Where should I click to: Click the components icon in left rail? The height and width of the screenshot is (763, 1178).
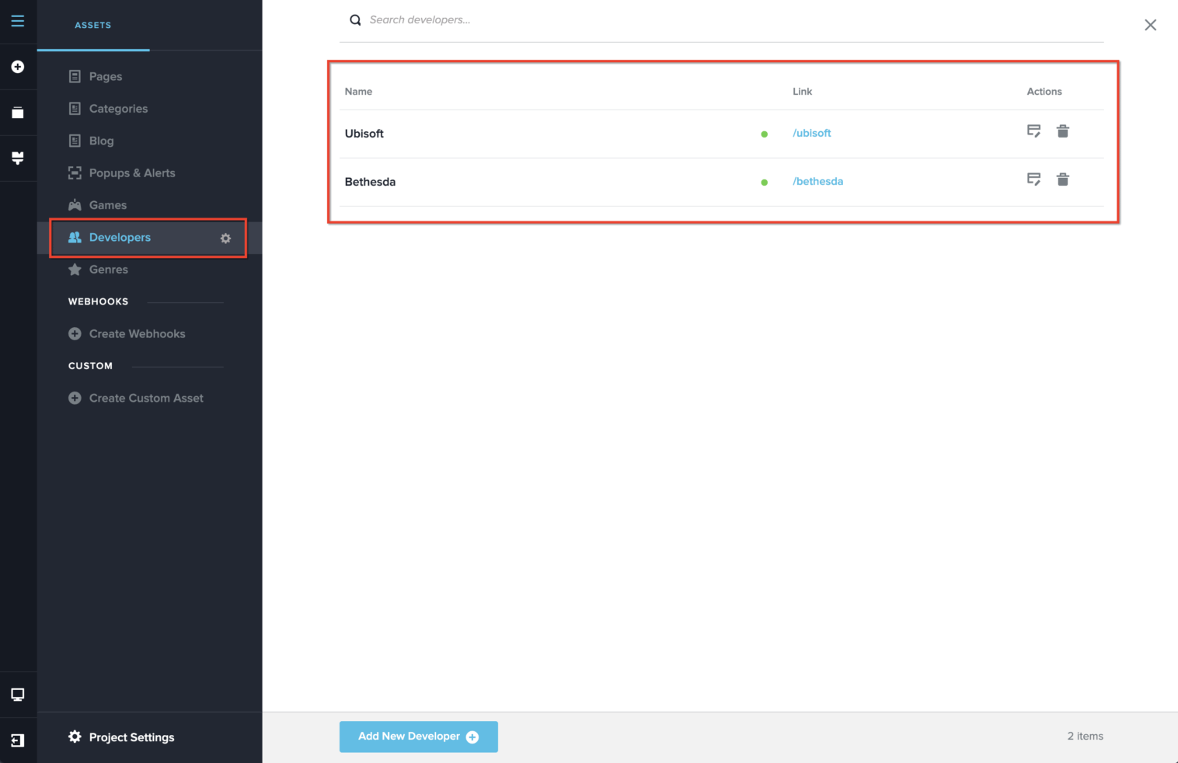[x=18, y=159]
